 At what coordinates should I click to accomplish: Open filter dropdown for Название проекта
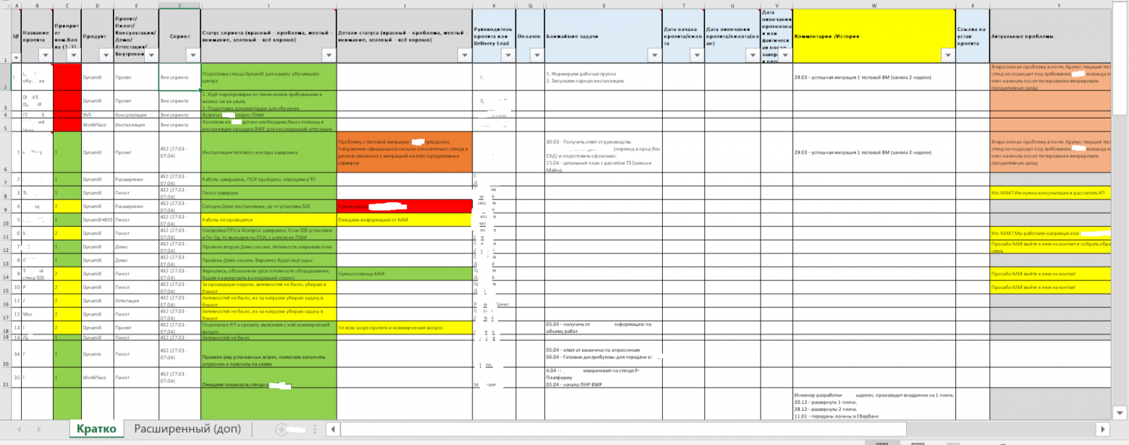click(45, 55)
